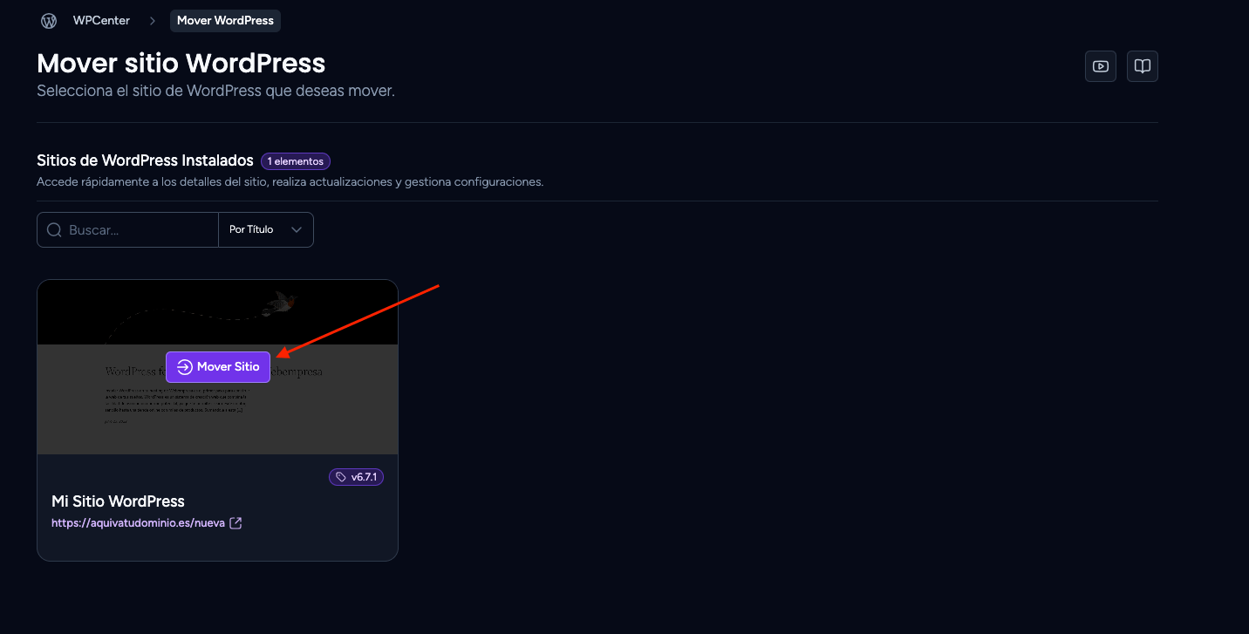Viewport: 1249px width, 634px height.
Task: Click the WordPress logo icon in breadcrumb
Action: click(x=49, y=21)
